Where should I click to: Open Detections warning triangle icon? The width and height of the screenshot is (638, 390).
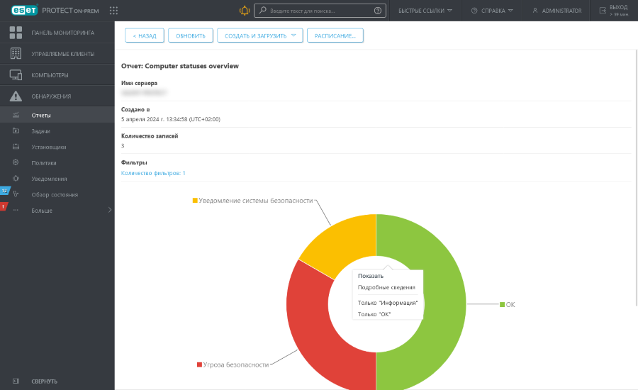pos(16,96)
